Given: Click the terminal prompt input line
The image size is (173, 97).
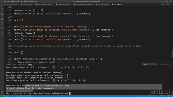Looking at the screenshot, I should pyautogui.click(x=38, y=93).
